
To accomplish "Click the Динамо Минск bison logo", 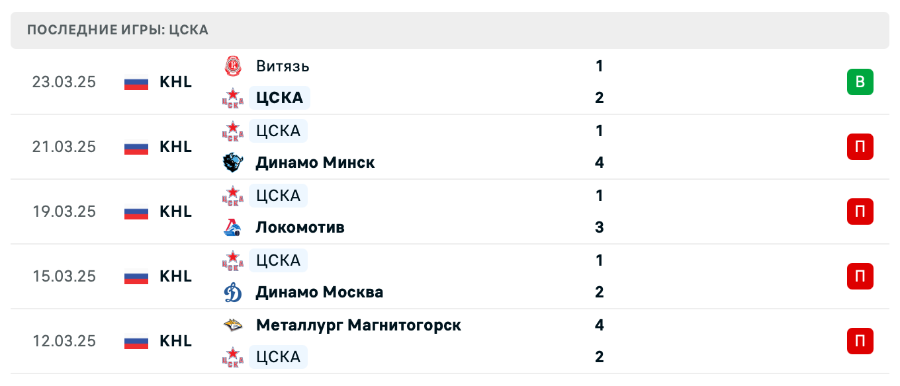I will [x=232, y=163].
